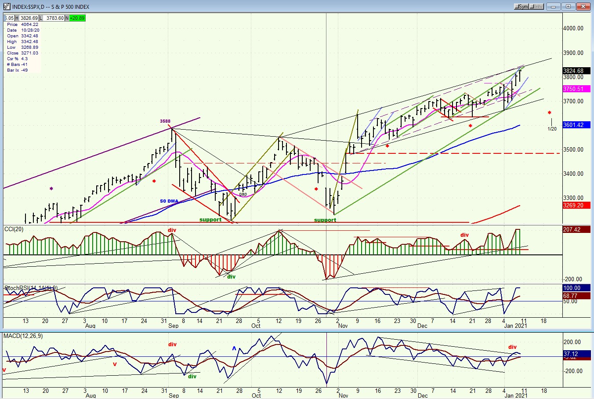This screenshot has height=399, width=594.
Task: Click the INDEX:$SPX,D window title text
Action: pyautogui.click(x=51, y=7)
